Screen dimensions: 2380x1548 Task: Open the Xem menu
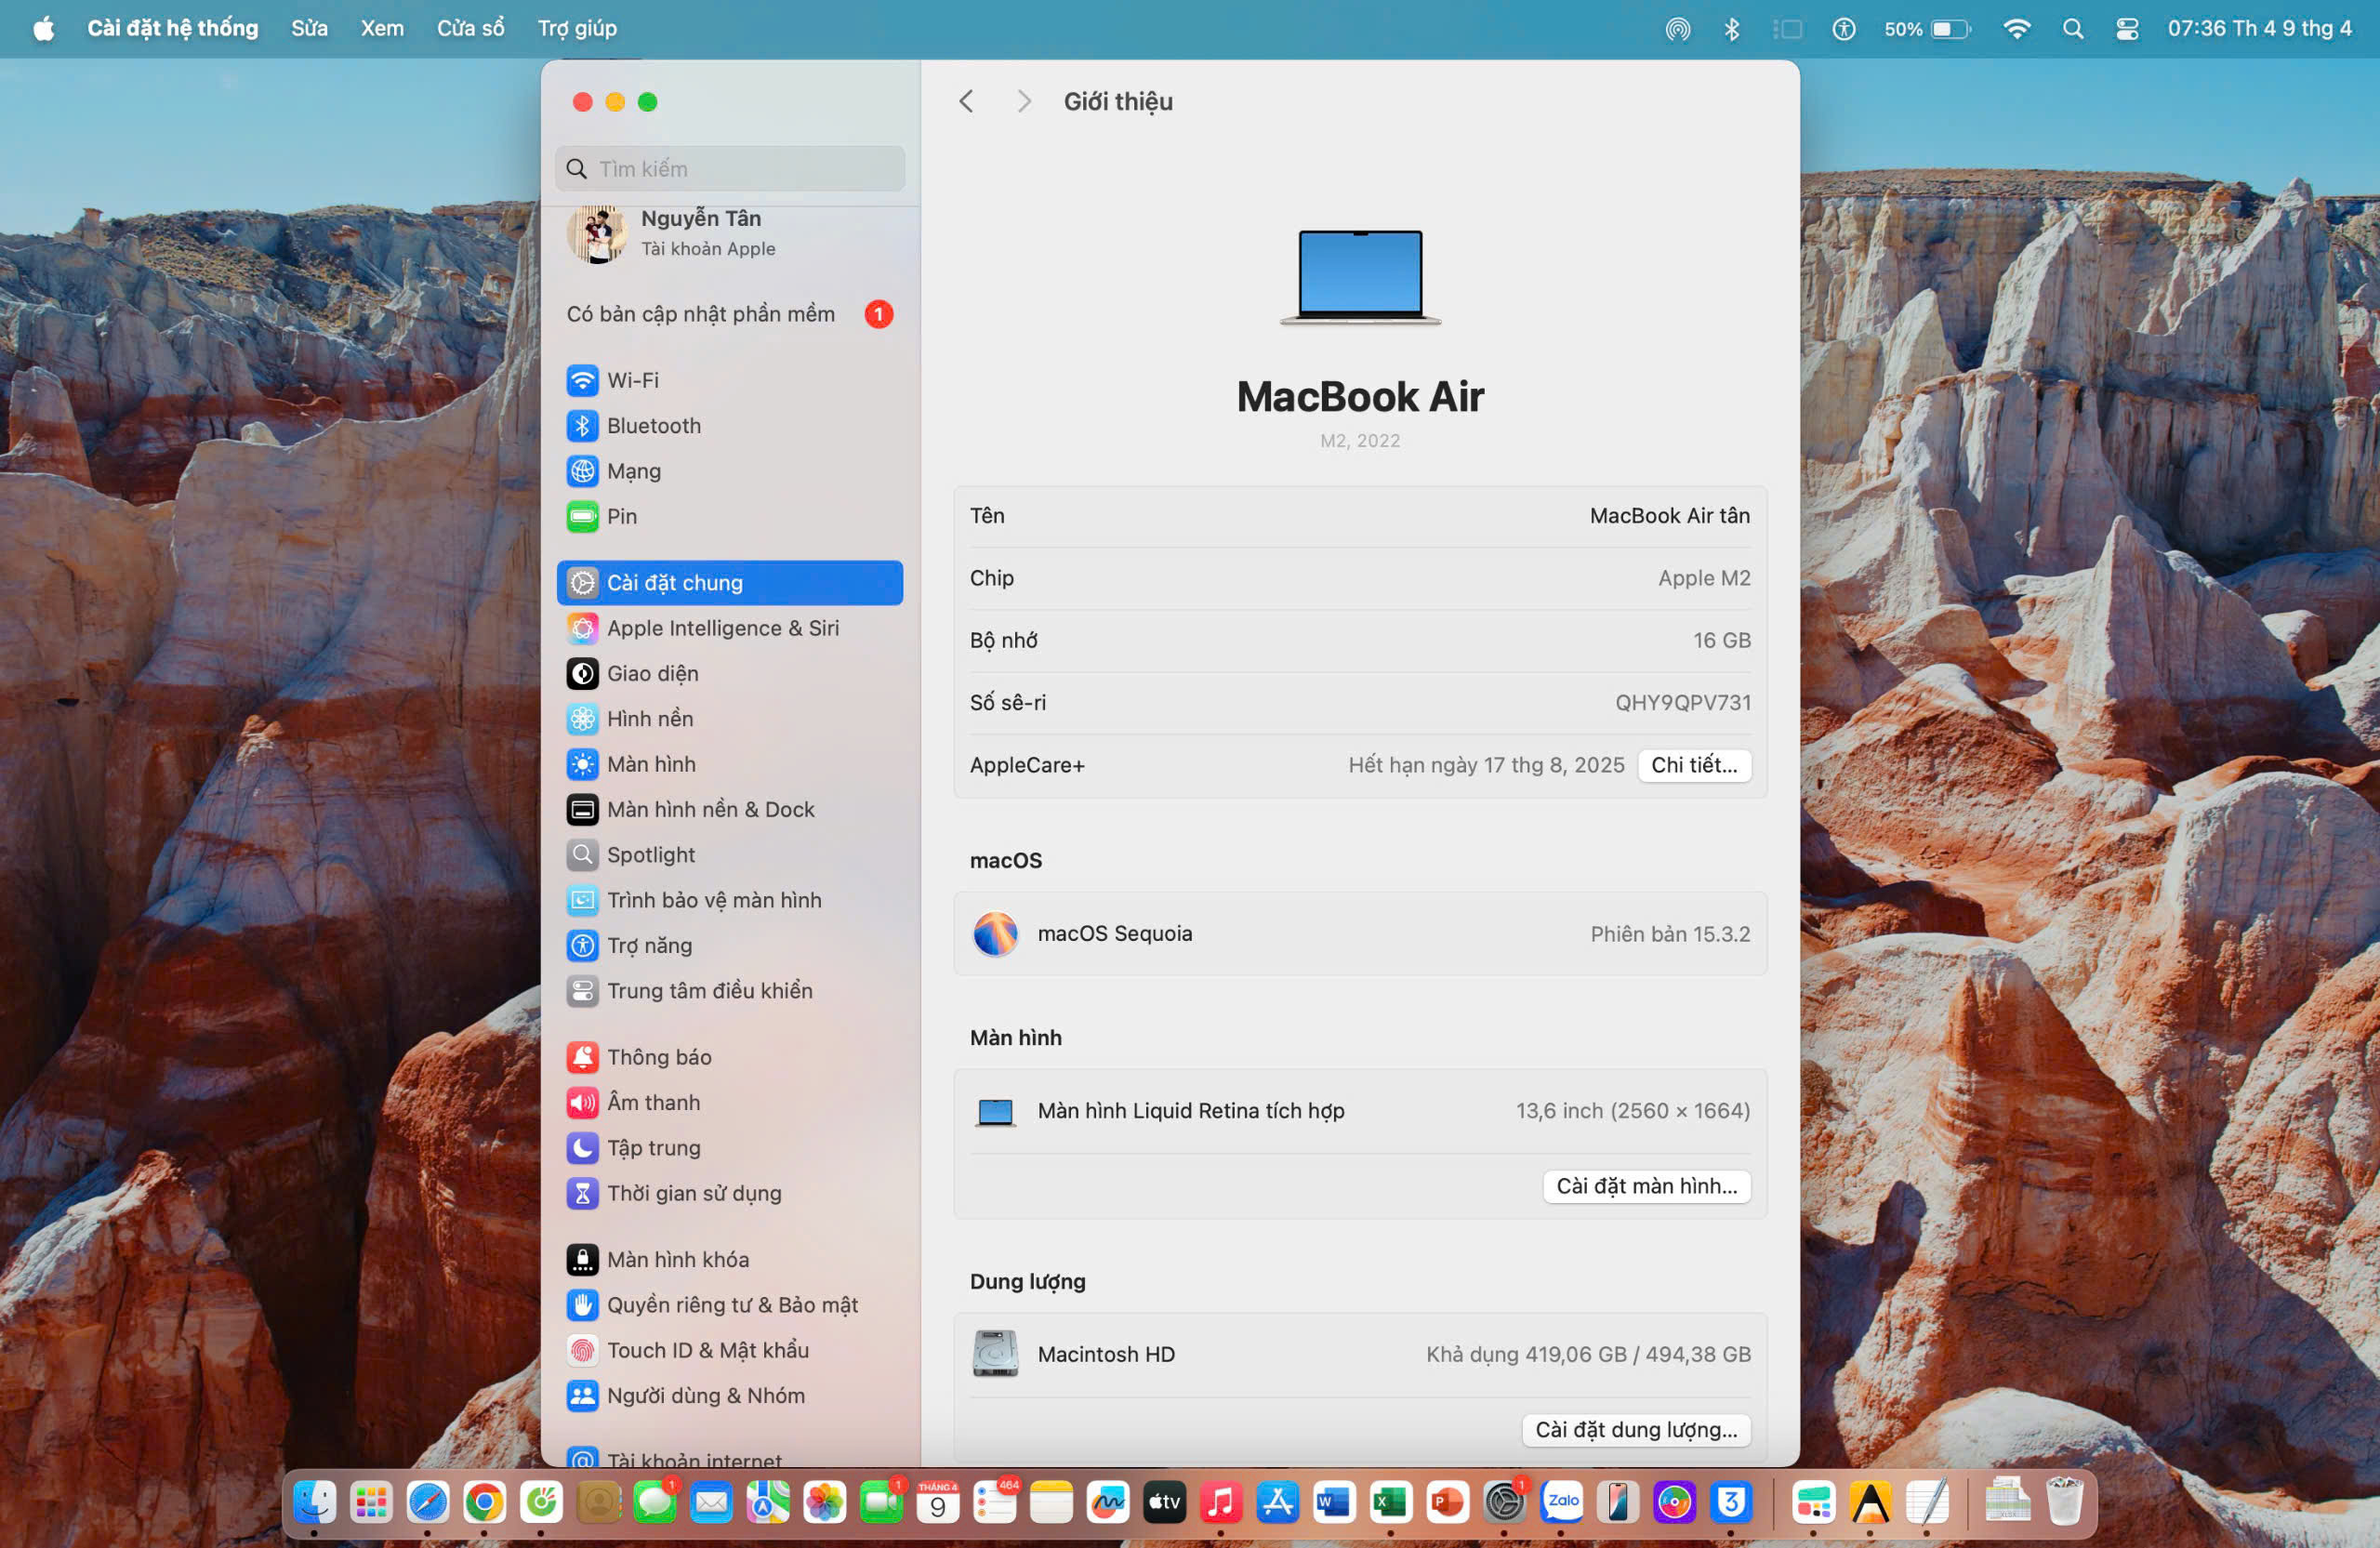pos(382,28)
